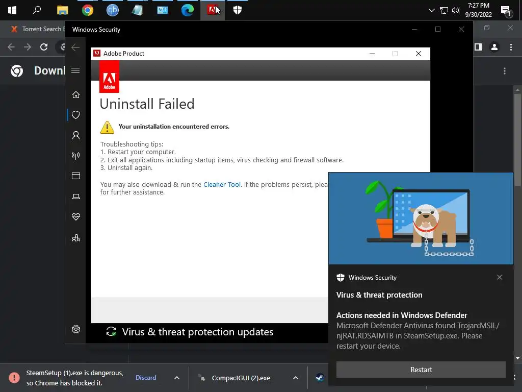Open the Windows Start menu
Screen dimensions: 522x392
coord(12,10)
